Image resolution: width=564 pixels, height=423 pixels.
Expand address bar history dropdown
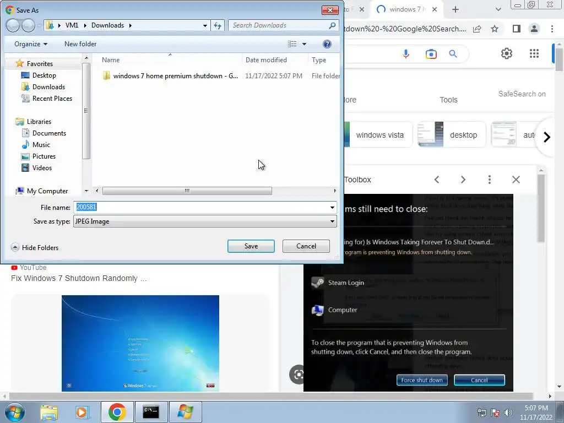coord(205,25)
